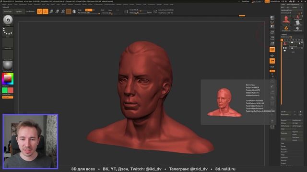The width and height of the screenshot is (307, 172).
Task: Toggle the Zsub button
Action: click(110, 10)
